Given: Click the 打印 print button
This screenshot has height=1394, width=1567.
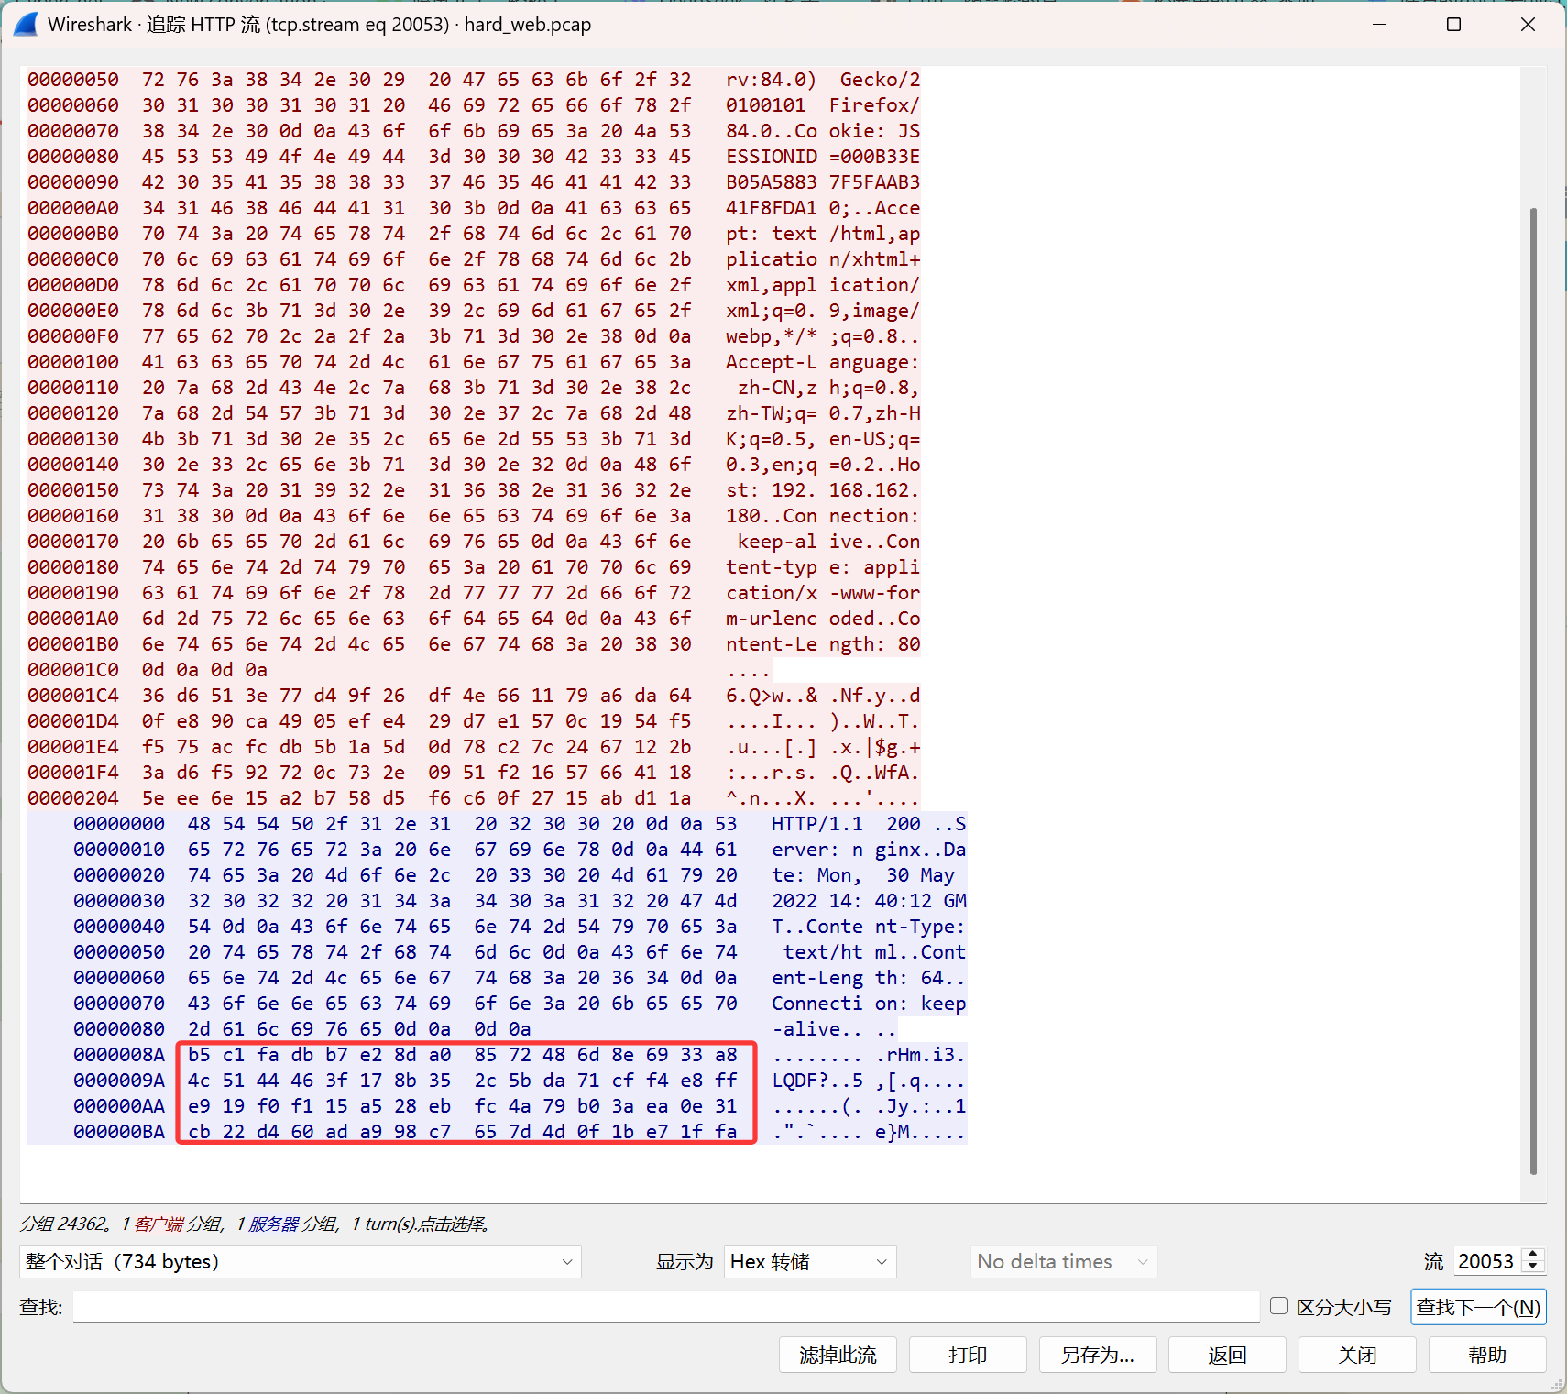Looking at the screenshot, I should click(968, 1355).
